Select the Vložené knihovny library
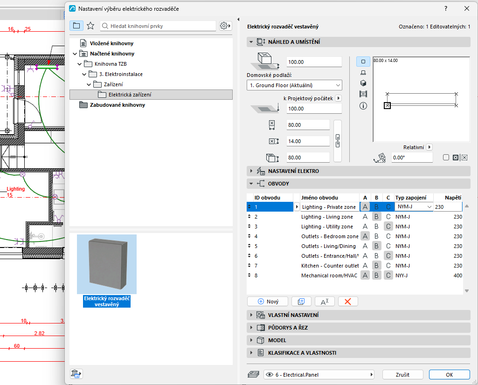The height and width of the screenshot is (385, 478). coord(111,43)
